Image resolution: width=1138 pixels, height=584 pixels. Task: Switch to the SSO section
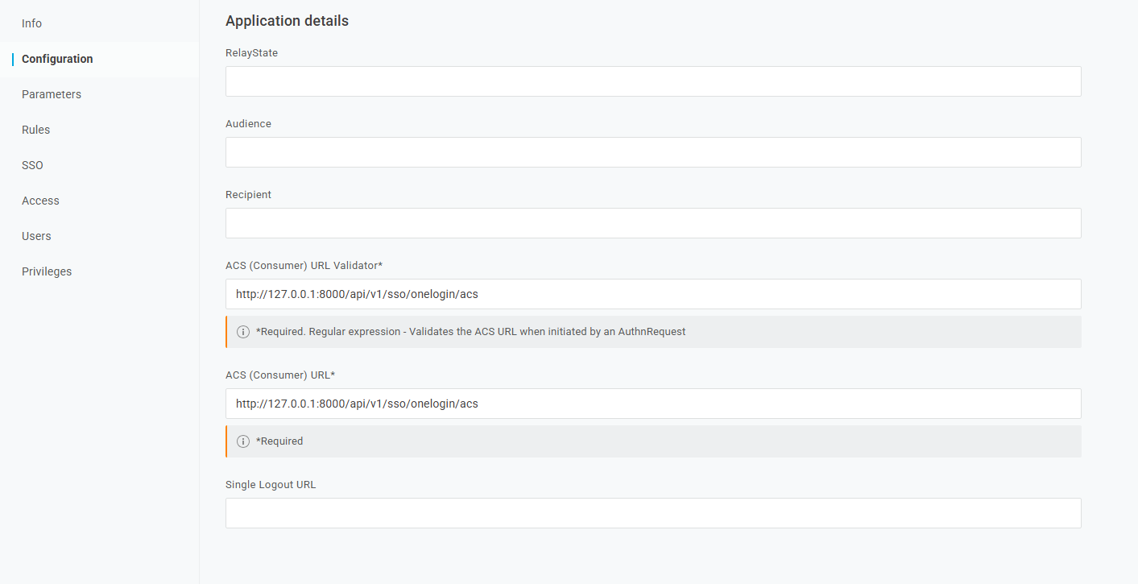33,165
